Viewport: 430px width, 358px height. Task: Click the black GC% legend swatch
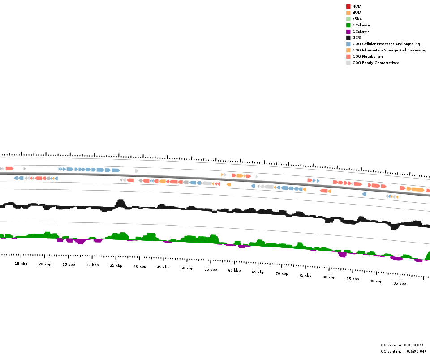coord(348,38)
